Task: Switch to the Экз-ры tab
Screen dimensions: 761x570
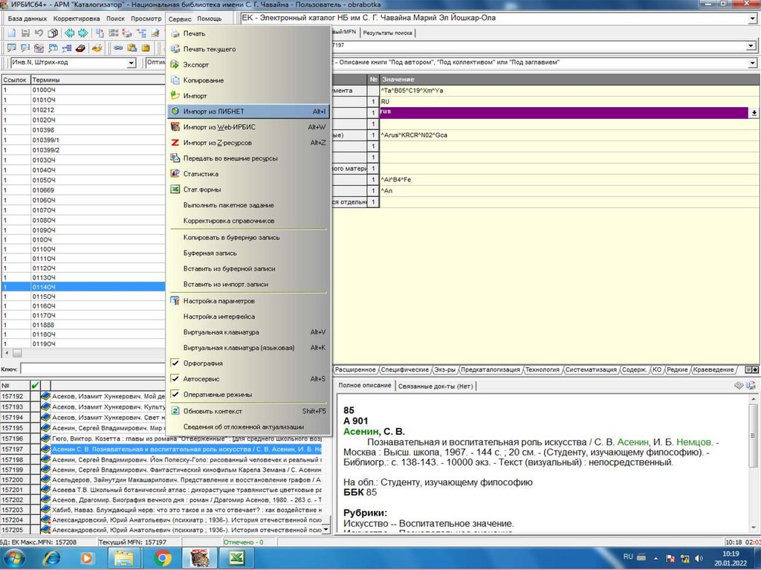Action: [444, 369]
